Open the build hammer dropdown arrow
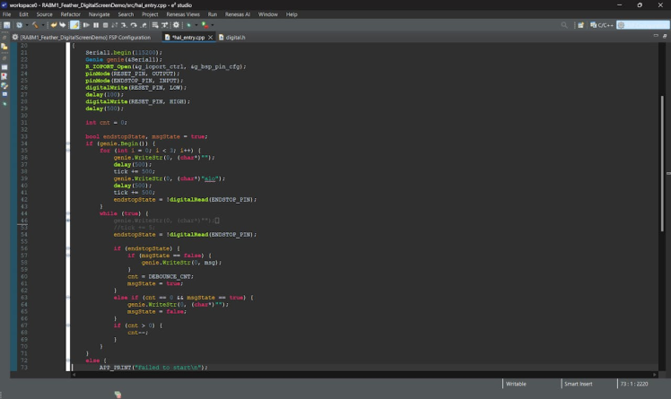 41,25
